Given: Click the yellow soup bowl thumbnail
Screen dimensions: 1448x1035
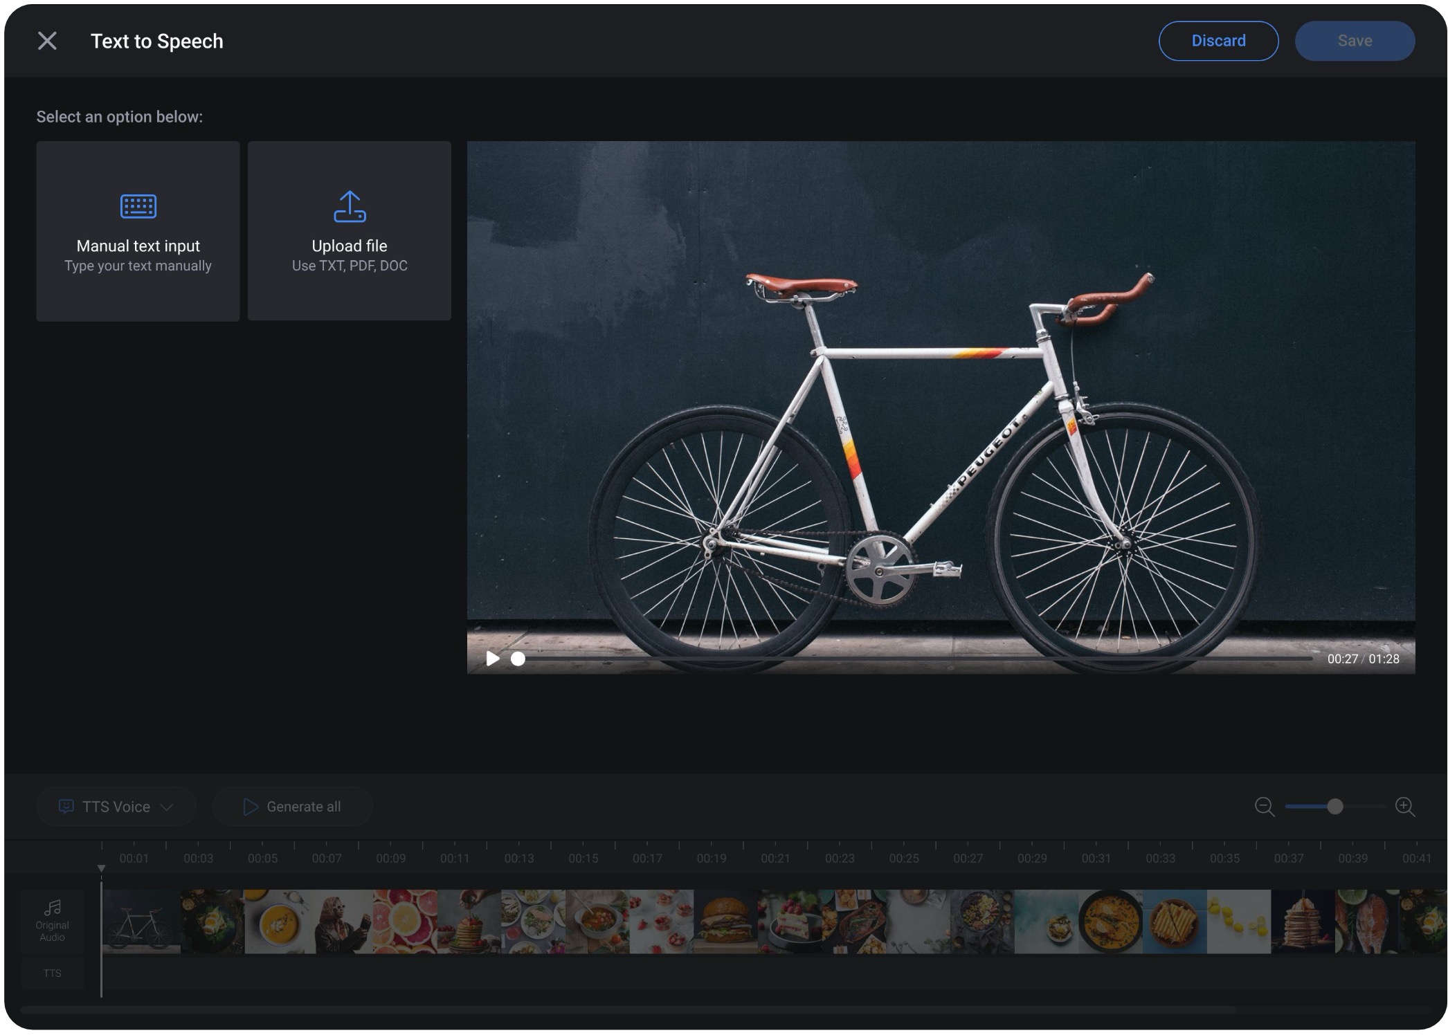Looking at the screenshot, I should point(277,922).
